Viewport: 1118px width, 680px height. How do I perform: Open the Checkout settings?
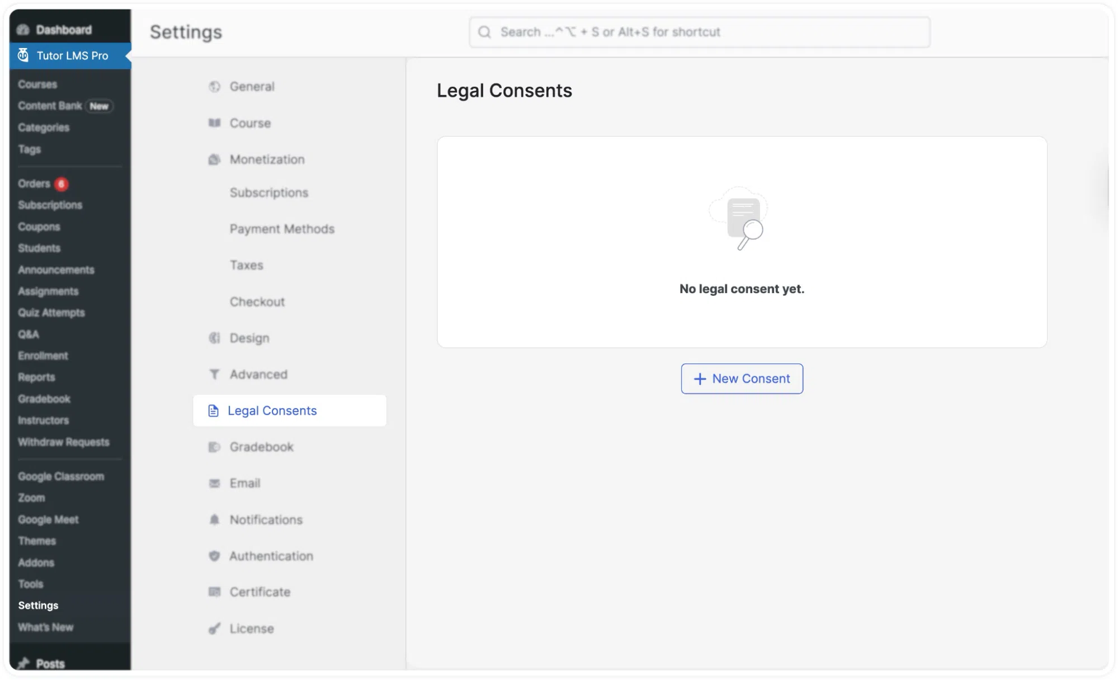pos(257,301)
